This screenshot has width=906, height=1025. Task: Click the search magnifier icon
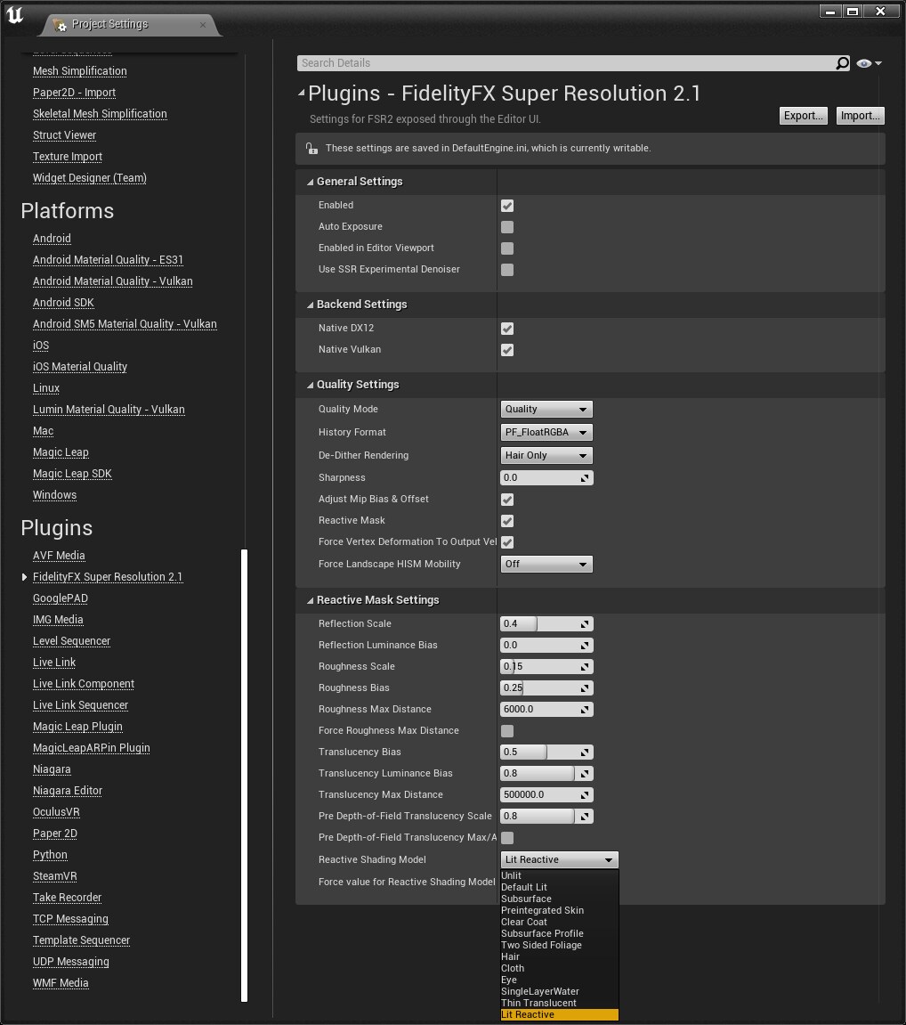pyautogui.click(x=842, y=62)
